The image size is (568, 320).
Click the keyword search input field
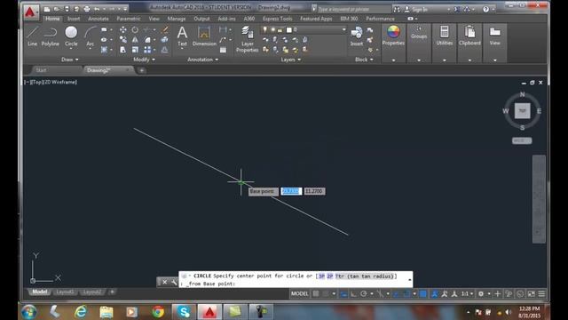point(353,10)
